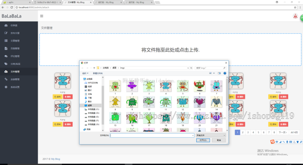The image size is (303, 165).
Task: Open the 组织 dropdown in dialog
Action: tap(85, 73)
